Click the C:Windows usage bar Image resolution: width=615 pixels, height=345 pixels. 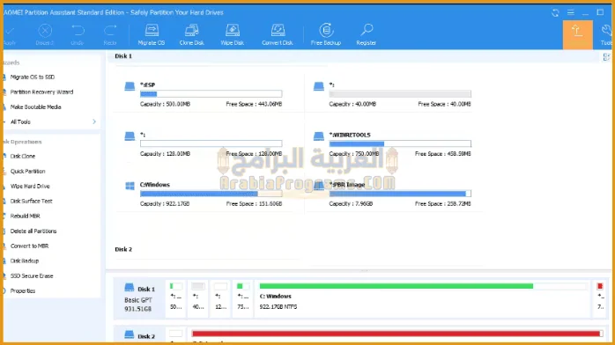211,194
